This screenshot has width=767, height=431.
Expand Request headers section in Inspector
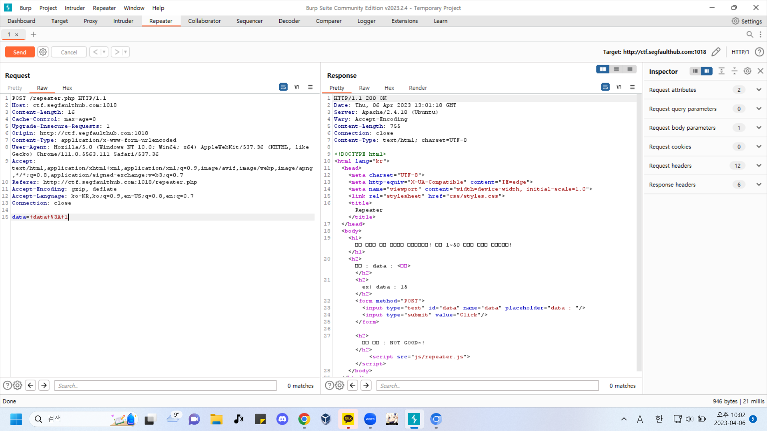point(759,166)
